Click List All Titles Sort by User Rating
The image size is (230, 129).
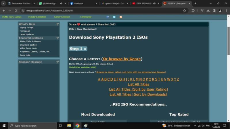pos(138,89)
